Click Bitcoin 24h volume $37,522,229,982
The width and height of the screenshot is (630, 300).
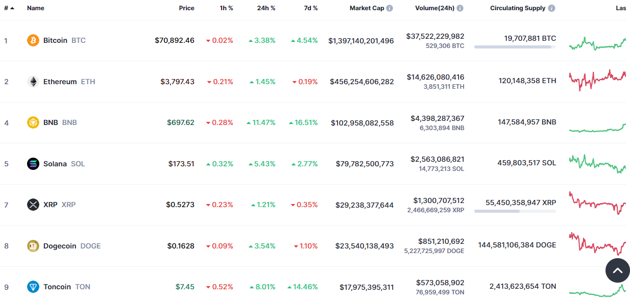click(x=435, y=36)
